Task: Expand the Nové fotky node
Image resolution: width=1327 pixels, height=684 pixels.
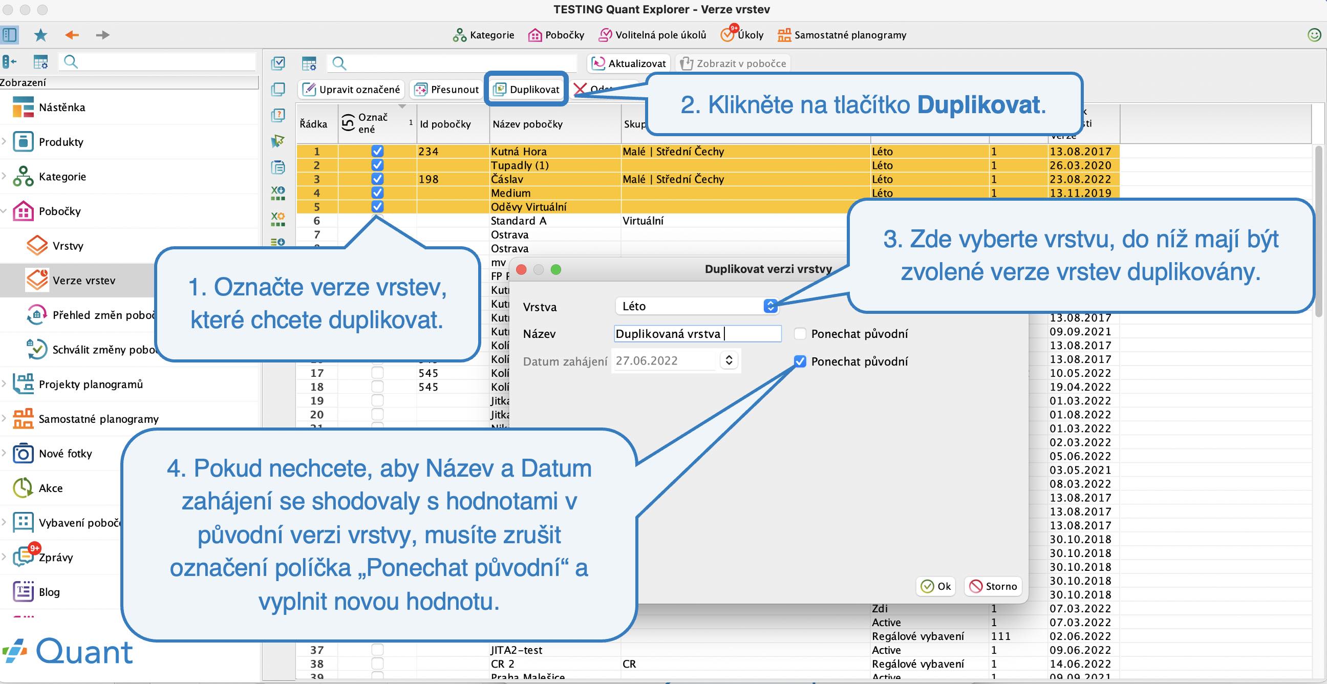Action: click(4, 453)
